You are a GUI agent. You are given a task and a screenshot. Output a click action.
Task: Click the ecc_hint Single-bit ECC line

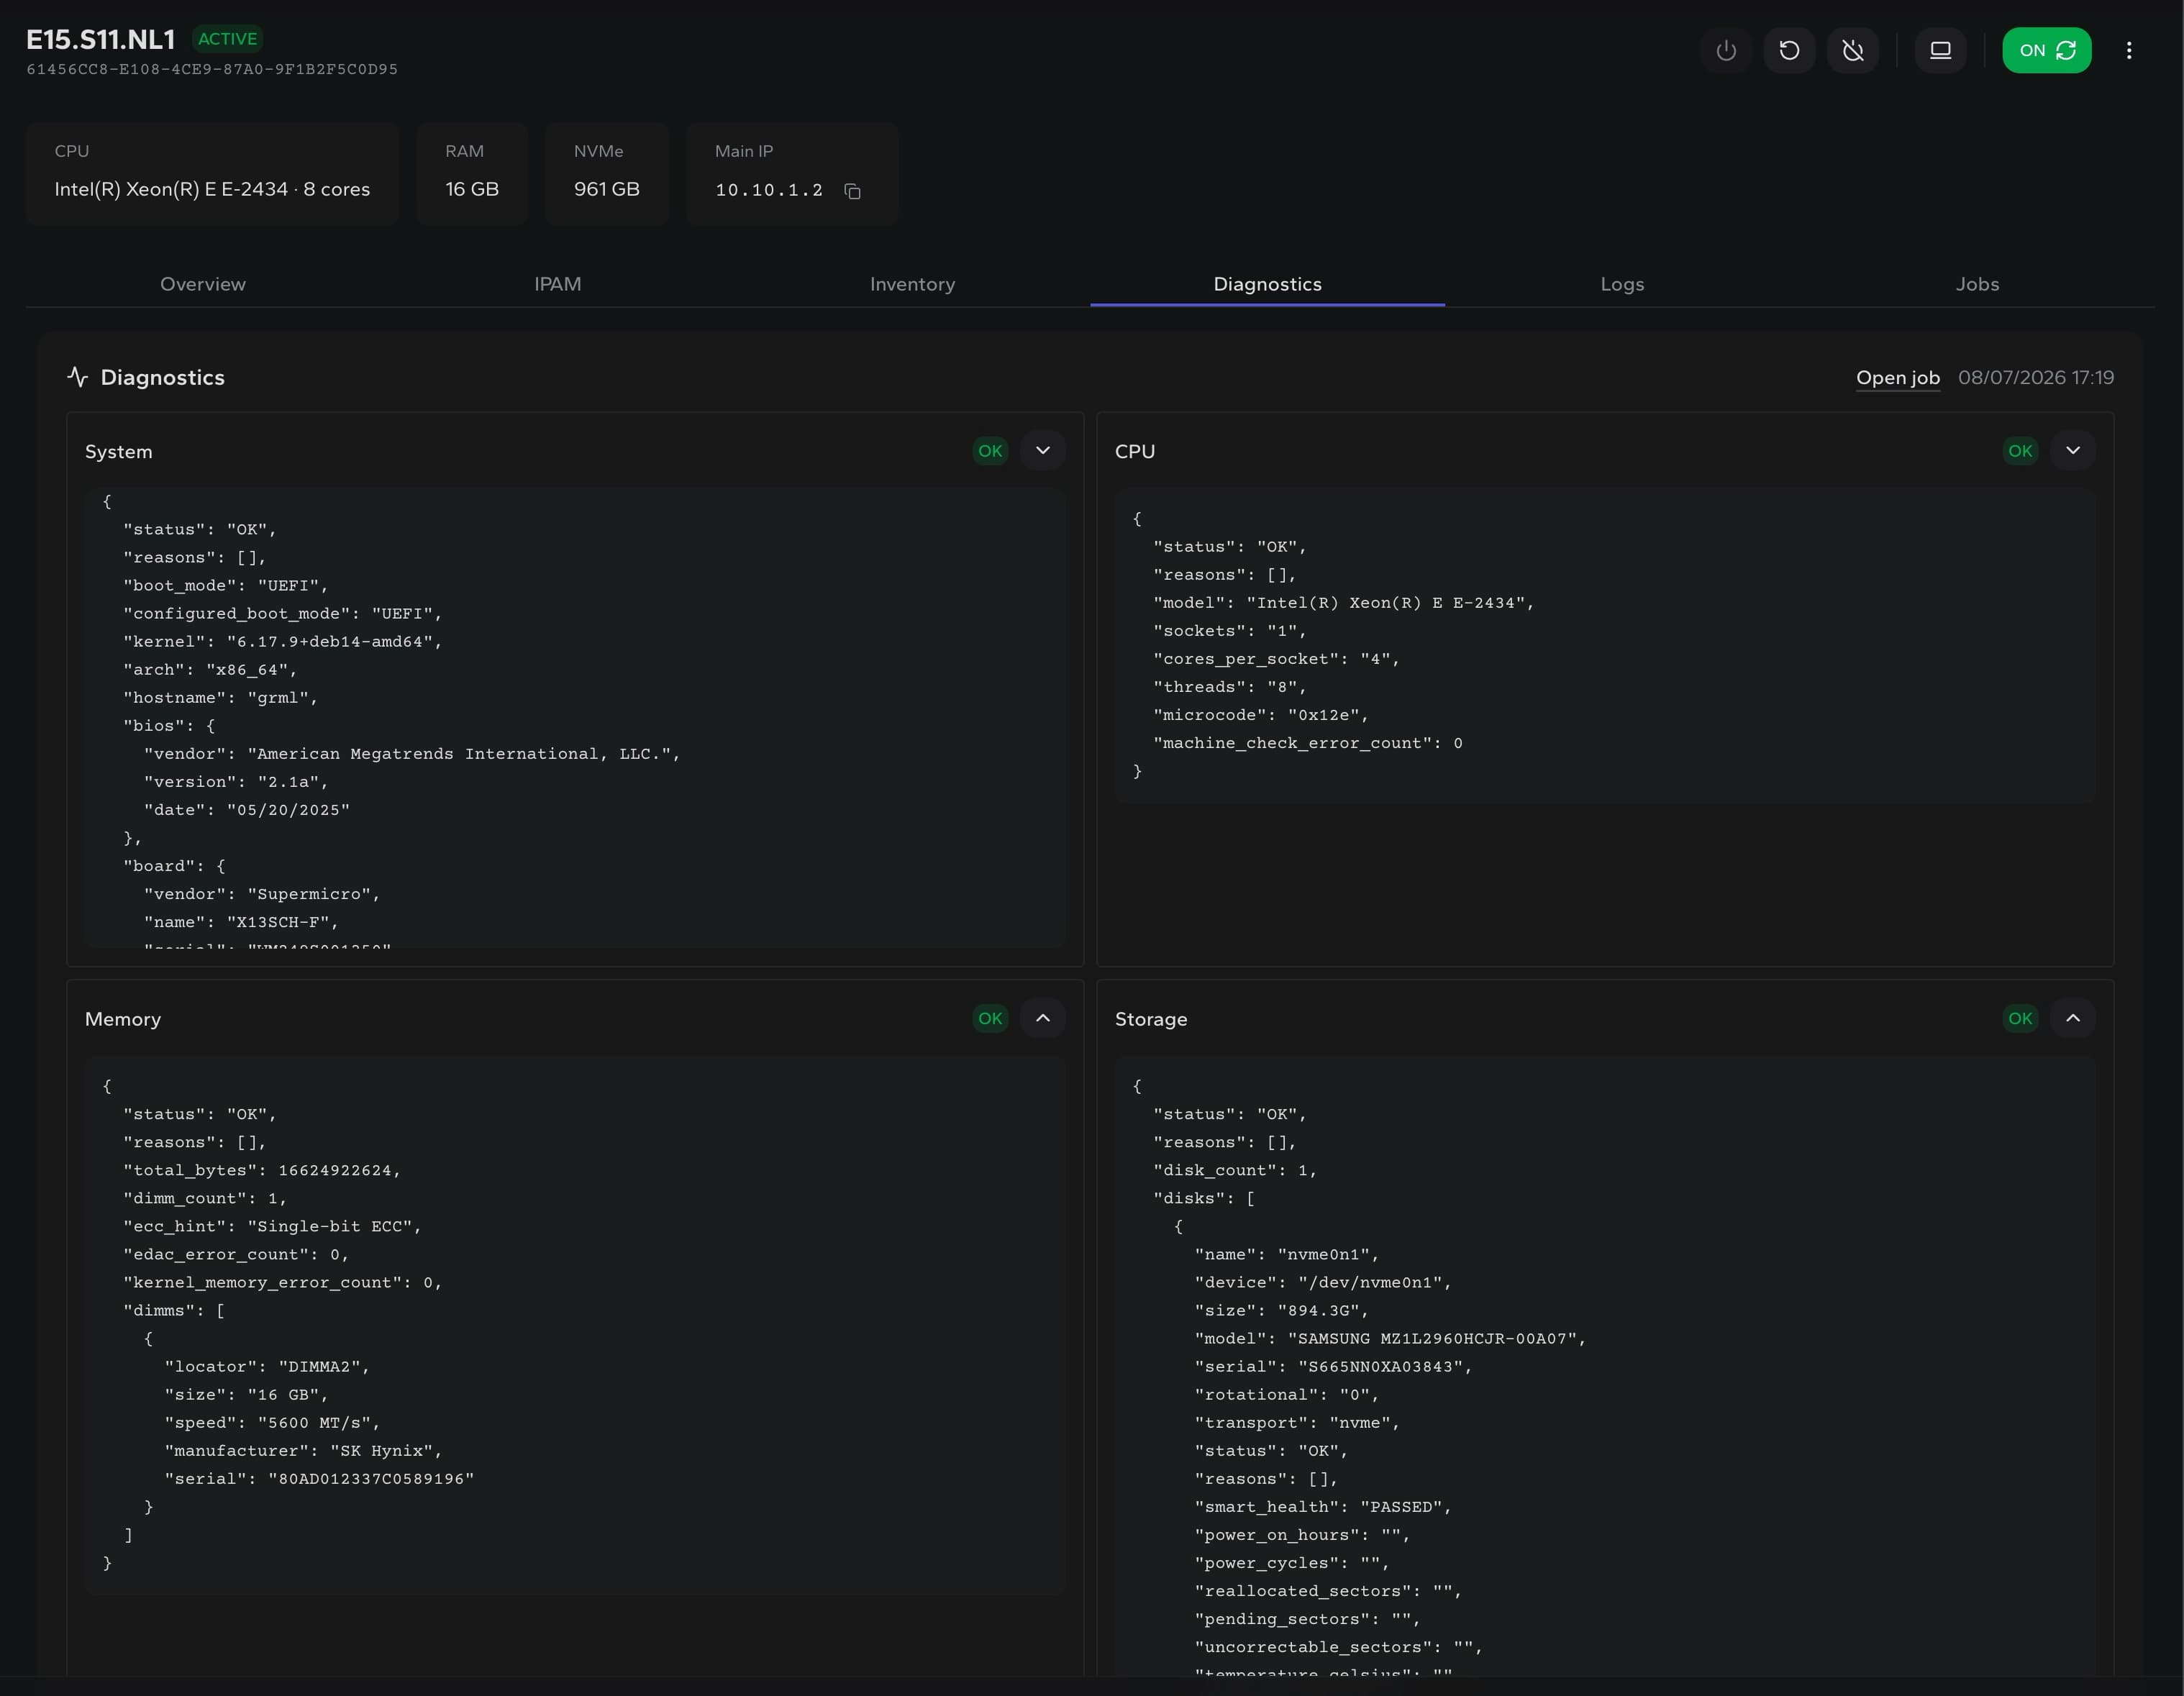point(272,1226)
